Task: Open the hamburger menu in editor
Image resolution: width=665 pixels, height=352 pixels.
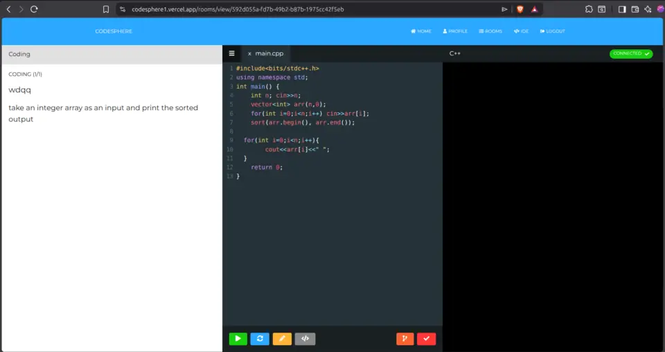Action: click(231, 53)
